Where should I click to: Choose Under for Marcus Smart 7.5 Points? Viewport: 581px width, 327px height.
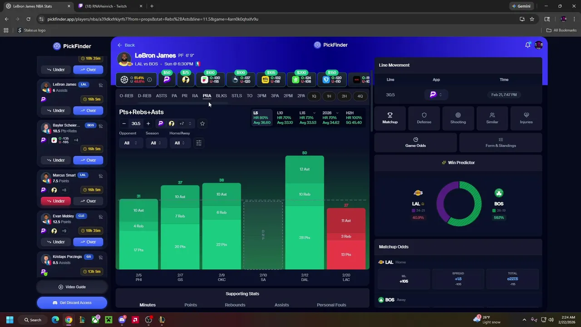(56, 201)
